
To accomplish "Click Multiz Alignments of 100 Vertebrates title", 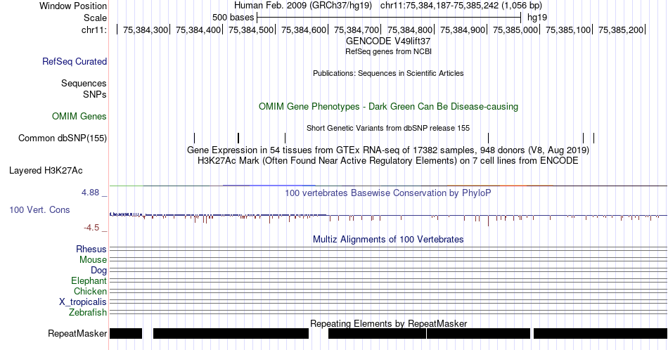I will click(388, 239).
